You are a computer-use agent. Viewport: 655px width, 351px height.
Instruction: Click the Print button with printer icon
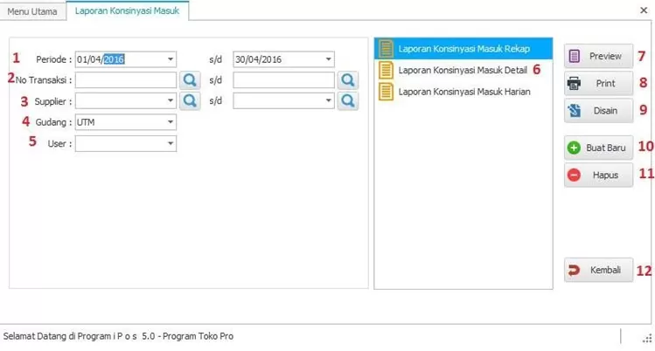pyautogui.click(x=598, y=84)
